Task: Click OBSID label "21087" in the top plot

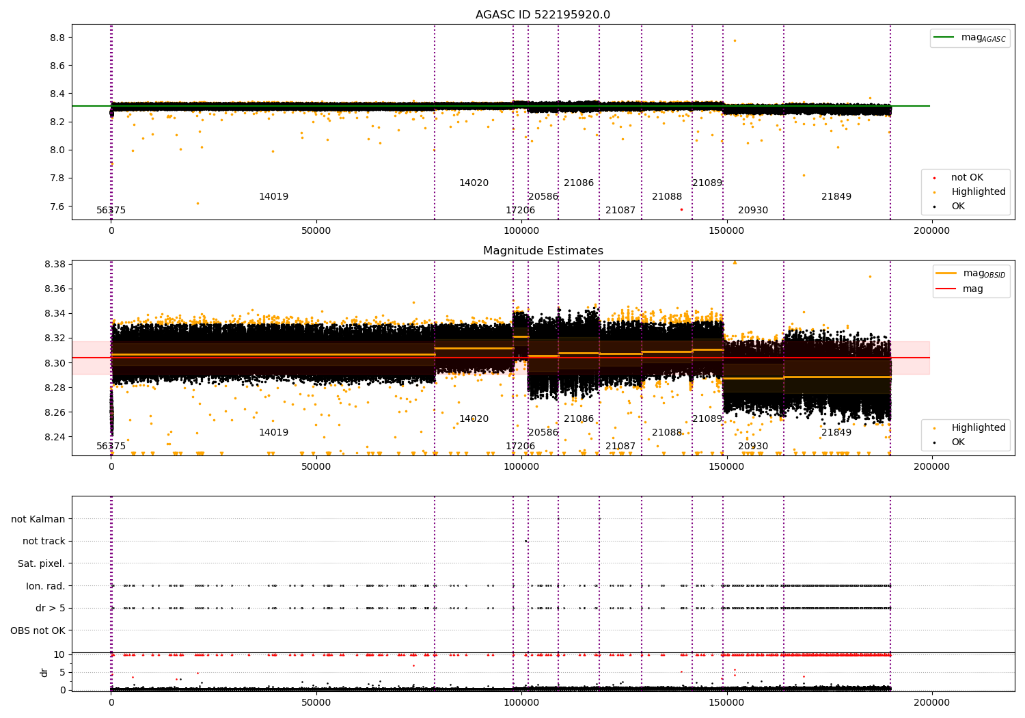Action: click(x=620, y=211)
